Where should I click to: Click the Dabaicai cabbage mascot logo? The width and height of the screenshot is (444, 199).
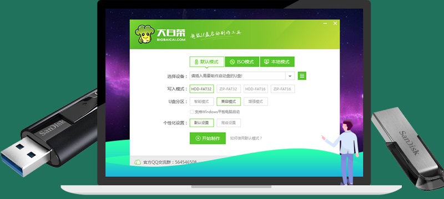144,34
